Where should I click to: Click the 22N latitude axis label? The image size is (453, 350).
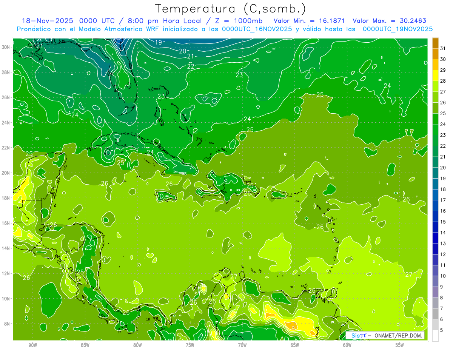point(6,148)
